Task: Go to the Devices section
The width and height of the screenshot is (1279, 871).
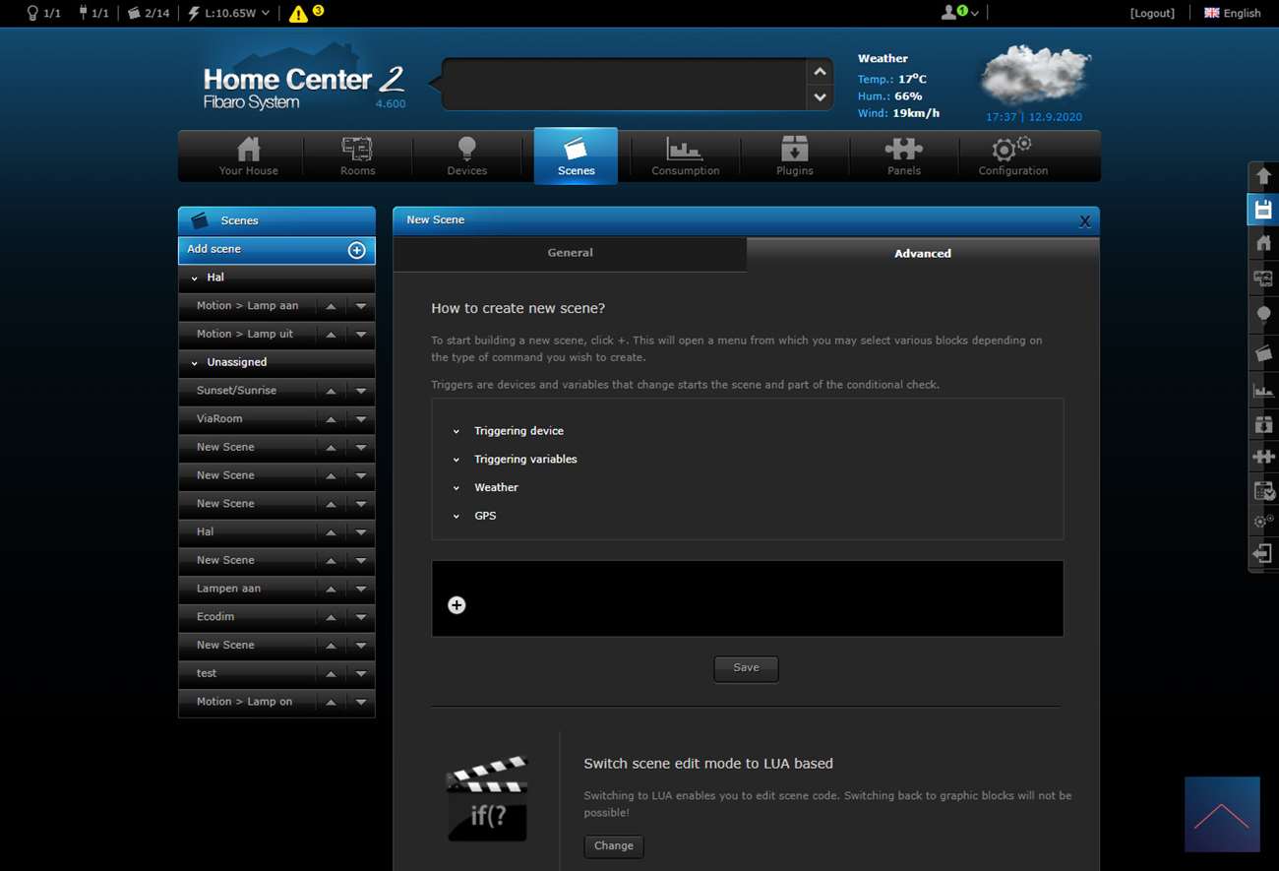Action: pos(466,156)
